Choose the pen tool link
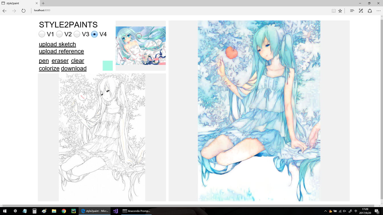The image size is (383, 215). pyautogui.click(x=44, y=61)
